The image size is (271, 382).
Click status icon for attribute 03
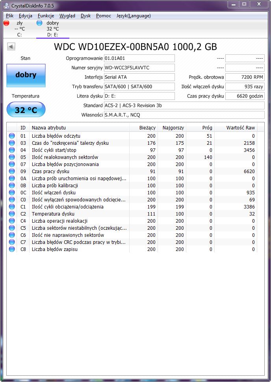coord(12,143)
